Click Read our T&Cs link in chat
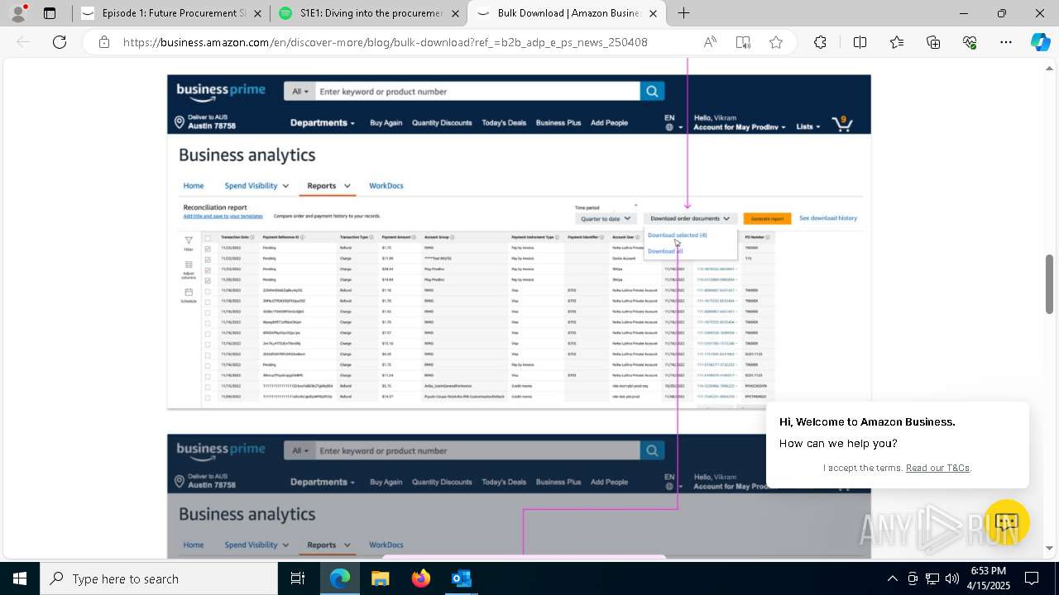The width and height of the screenshot is (1059, 595). coord(937,468)
